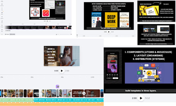Play the 2:00 long social media video
176x106 pixels.
62,71
